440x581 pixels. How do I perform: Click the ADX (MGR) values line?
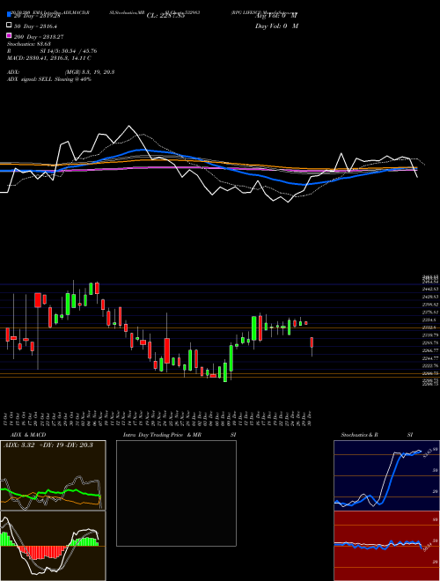pos(61,72)
